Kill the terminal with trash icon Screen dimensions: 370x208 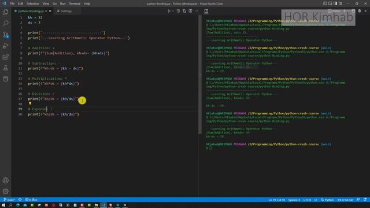tap(360, 11)
